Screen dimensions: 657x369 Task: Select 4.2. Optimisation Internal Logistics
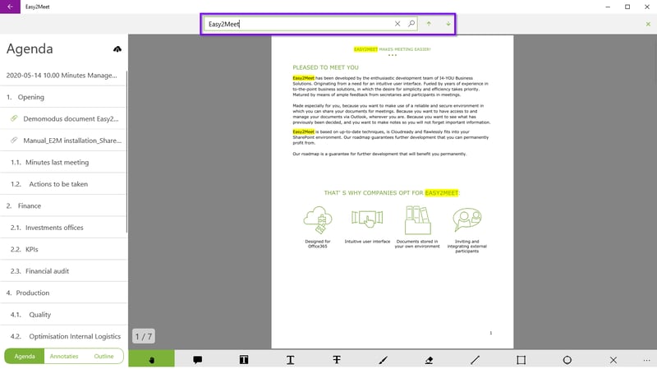[x=63, y=337]
